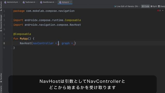Image resolution: width=165 pixels, height=93 pixels.
Task: Place cursor on 'navController' parameter
Action: pyautogui.click(x=43, y=43)
